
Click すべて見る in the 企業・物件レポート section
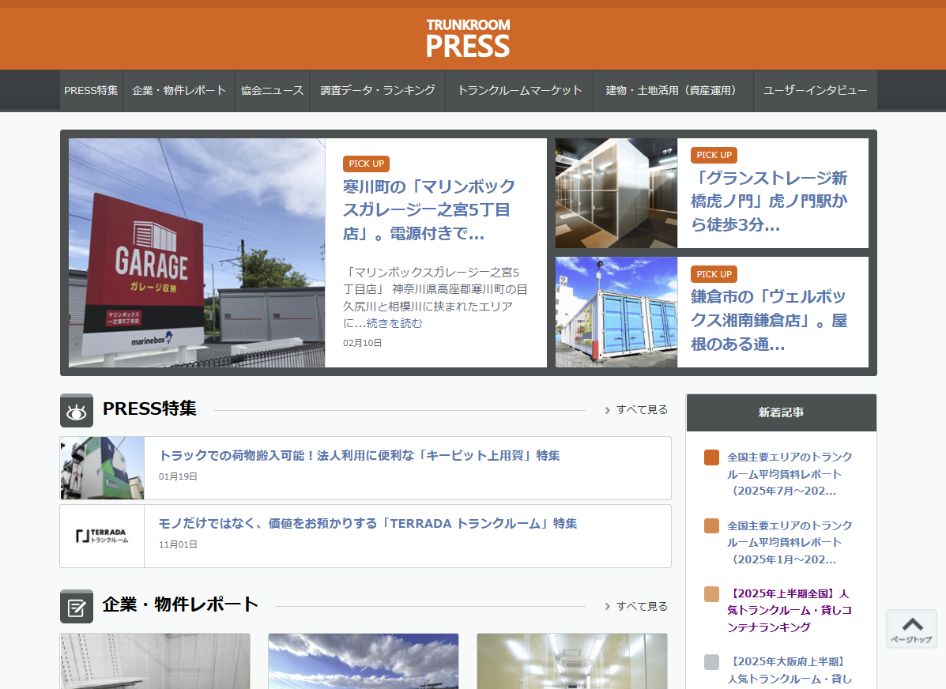pos(642,606)
